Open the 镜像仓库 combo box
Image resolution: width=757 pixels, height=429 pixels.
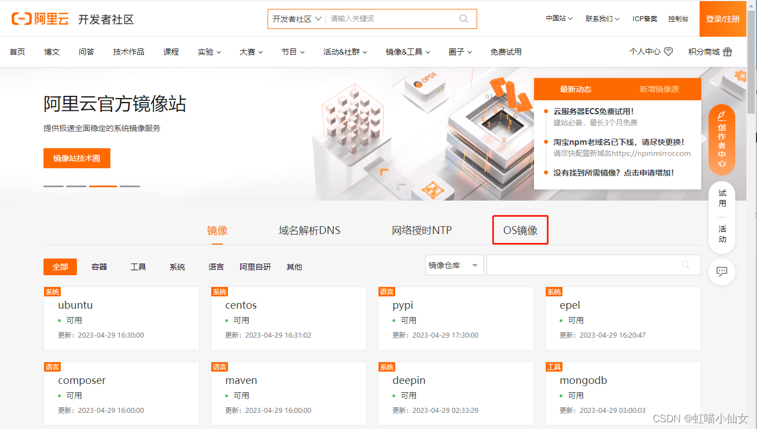click(454, 265)
